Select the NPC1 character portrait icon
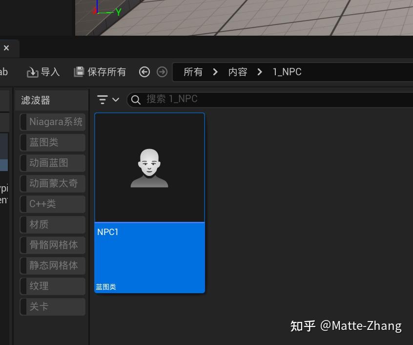 pyautogui.click(x=149, y=166)
